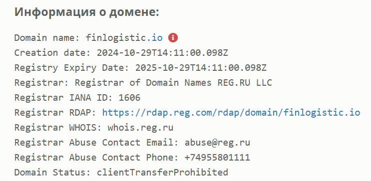Click the whois.reg.ru WHOIS server text

140,128
